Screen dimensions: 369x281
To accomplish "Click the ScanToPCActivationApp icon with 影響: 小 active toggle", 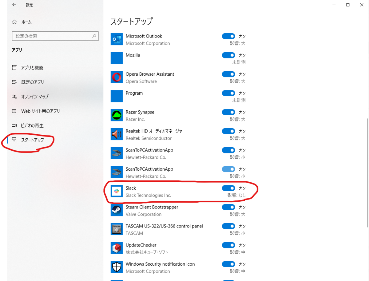I will pos(117,153).
